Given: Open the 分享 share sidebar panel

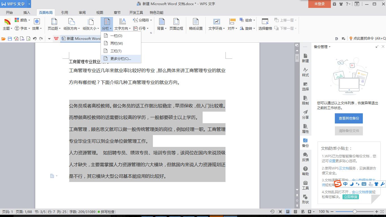Looking at the screenshot, I should pos(305,114).
